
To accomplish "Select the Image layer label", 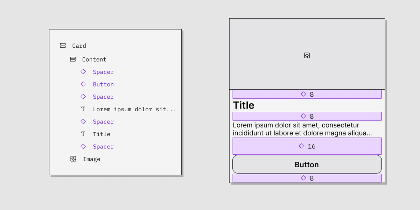I will [92, 159].
